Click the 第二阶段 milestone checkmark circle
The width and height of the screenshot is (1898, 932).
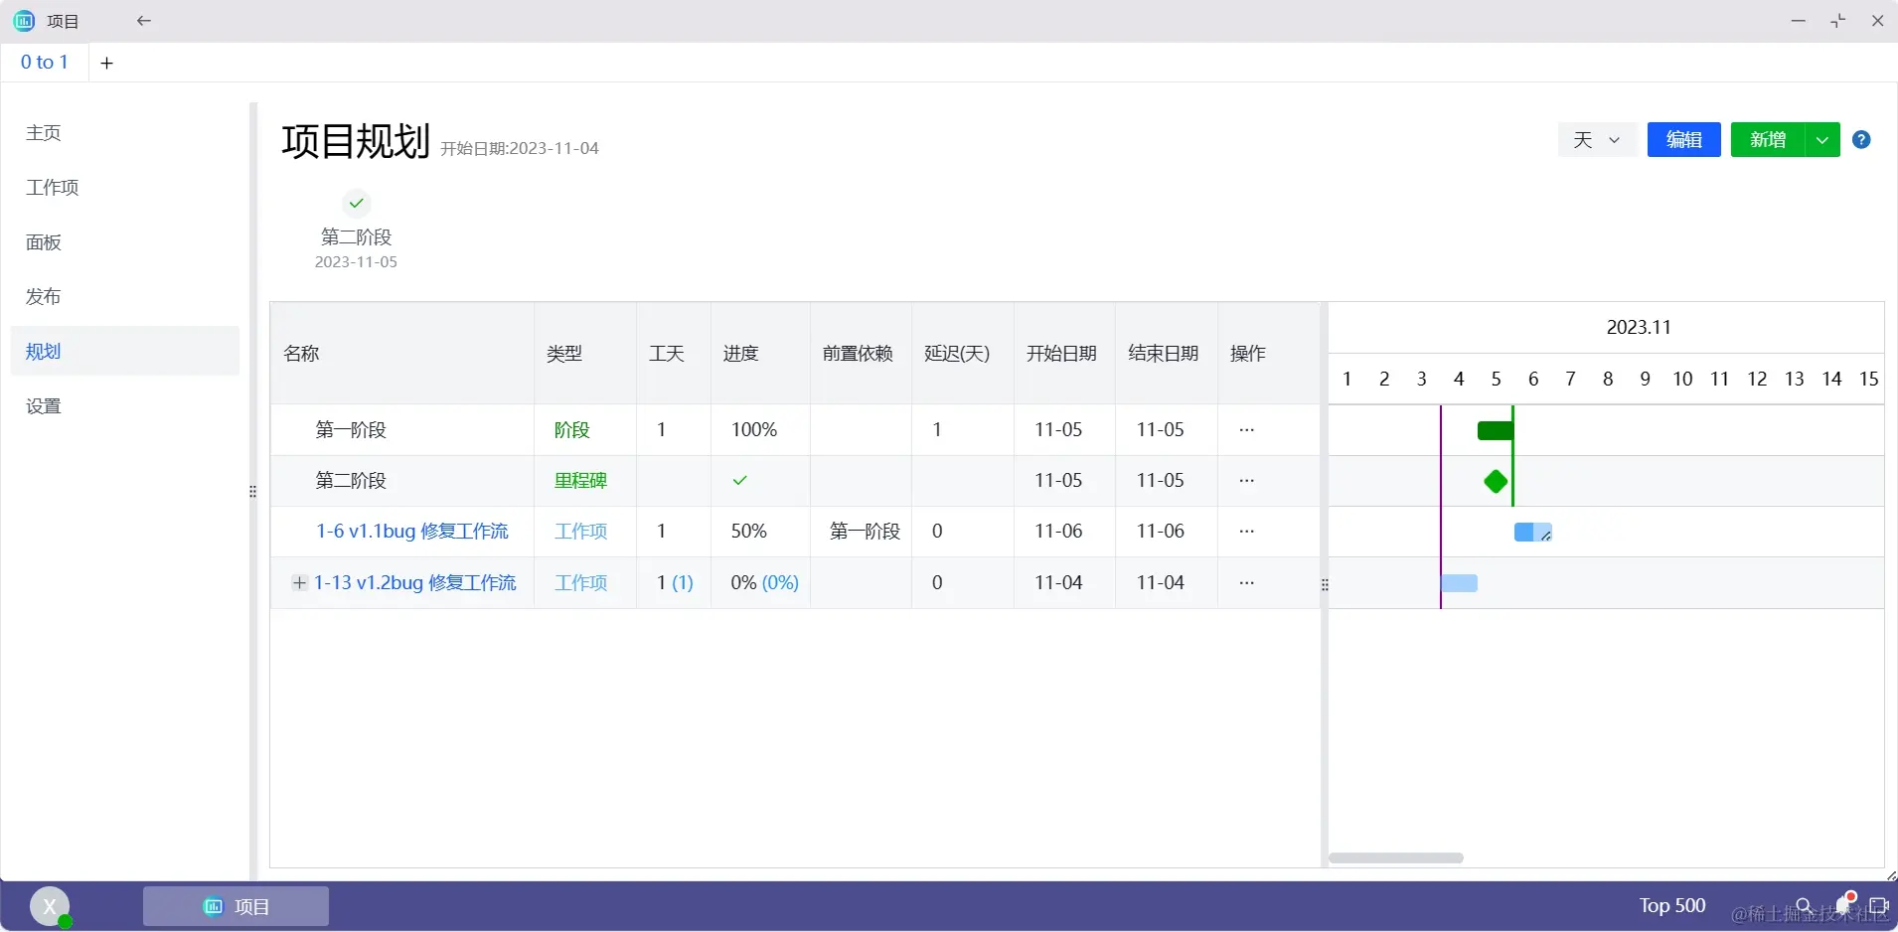pos(357,204)
